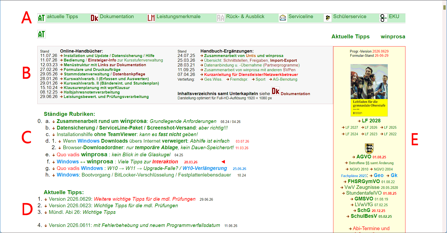Screen dimensions: 447x233
Task: Click the Dk icon beside Inhaltsverzeichnis text
Action: pos(276,91)
